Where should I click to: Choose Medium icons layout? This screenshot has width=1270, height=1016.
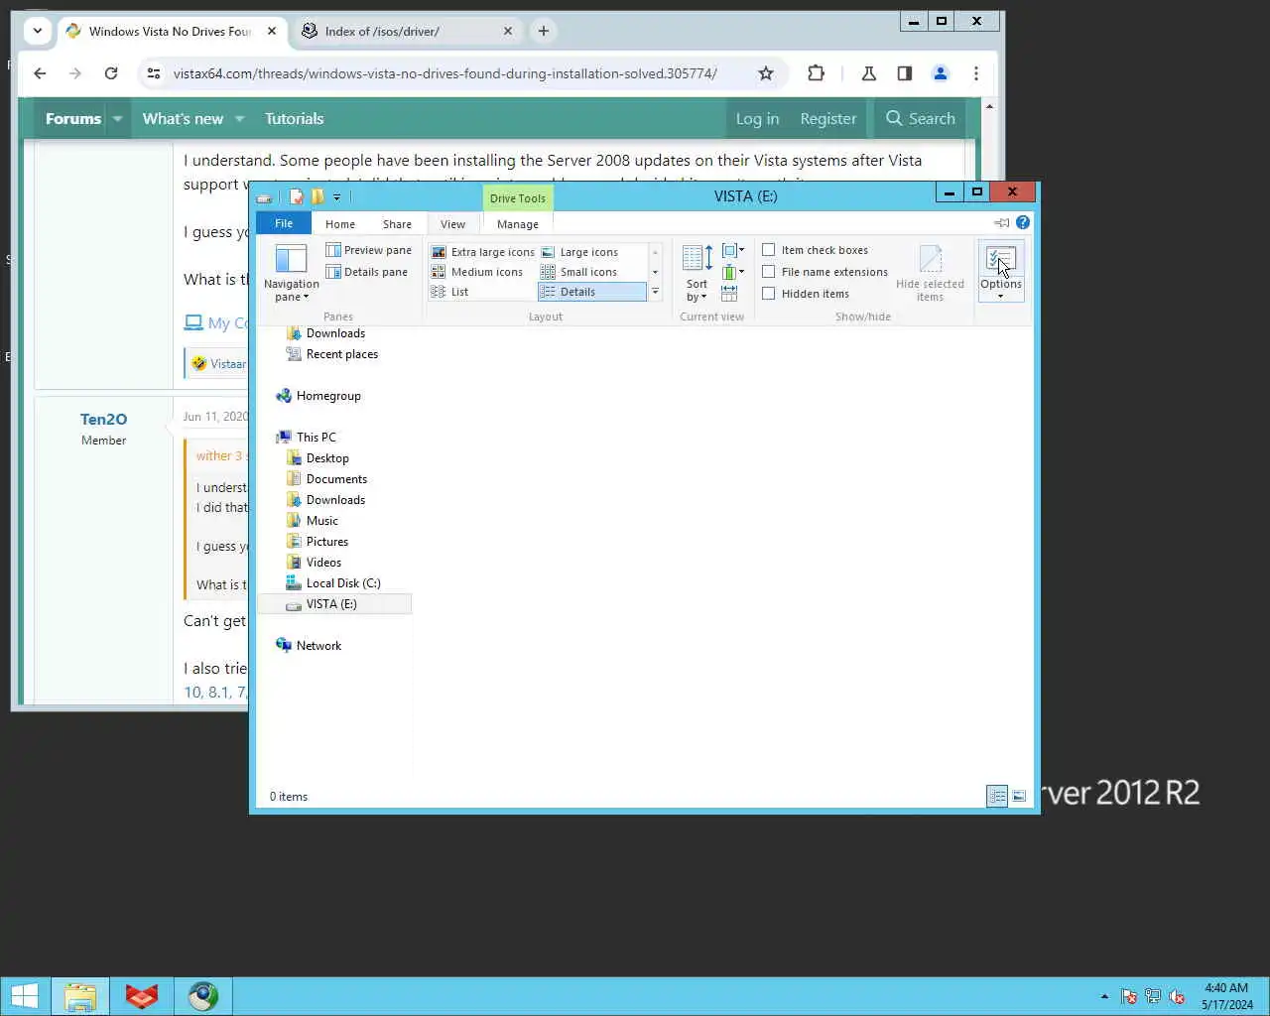pyautogui.click(x=477, y=272)
